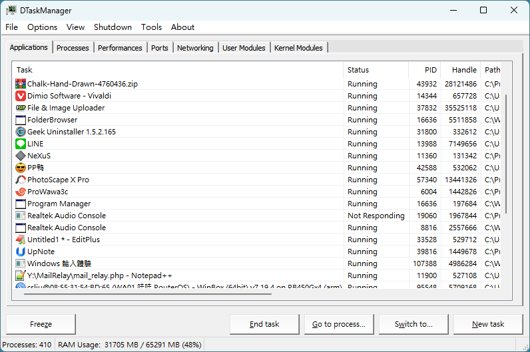
Task: Open the Options menu
Action: [42, 27]
